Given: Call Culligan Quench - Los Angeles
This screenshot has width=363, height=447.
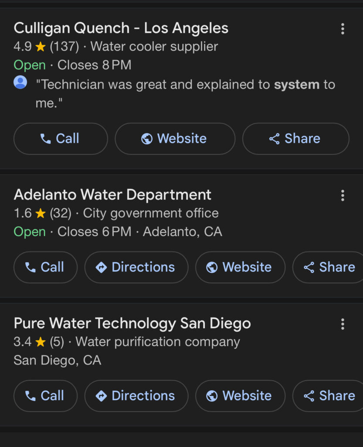Looking at the screenshot, I should 61,139.
